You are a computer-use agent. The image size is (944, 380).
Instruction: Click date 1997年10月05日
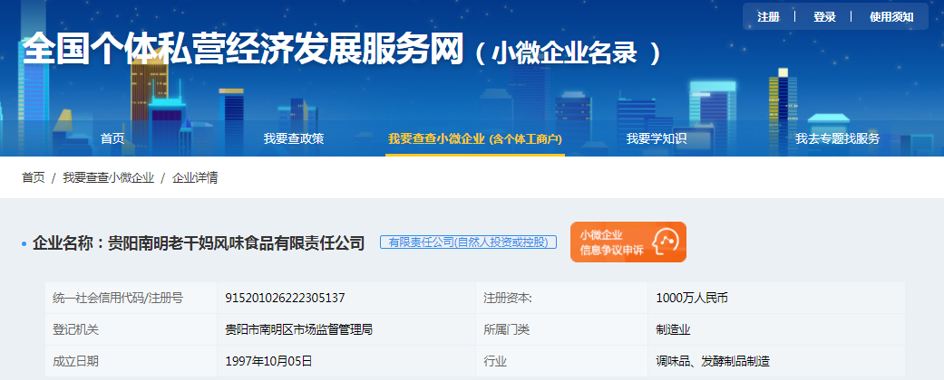pos(268,361)
